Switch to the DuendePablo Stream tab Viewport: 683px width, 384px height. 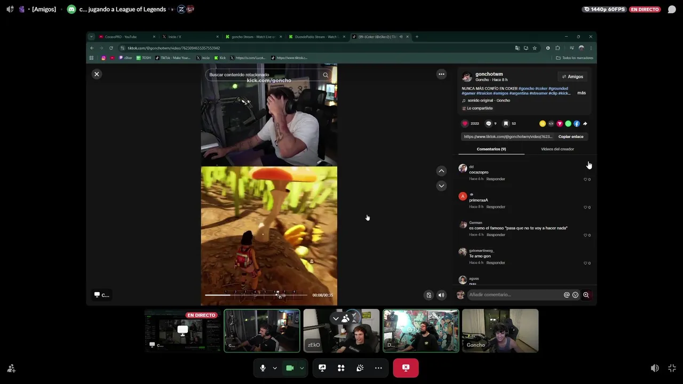point(315,37)
